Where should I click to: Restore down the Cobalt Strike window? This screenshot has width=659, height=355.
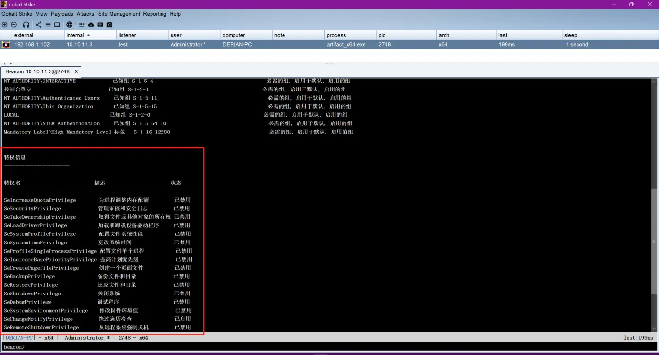tap(631, 4)
